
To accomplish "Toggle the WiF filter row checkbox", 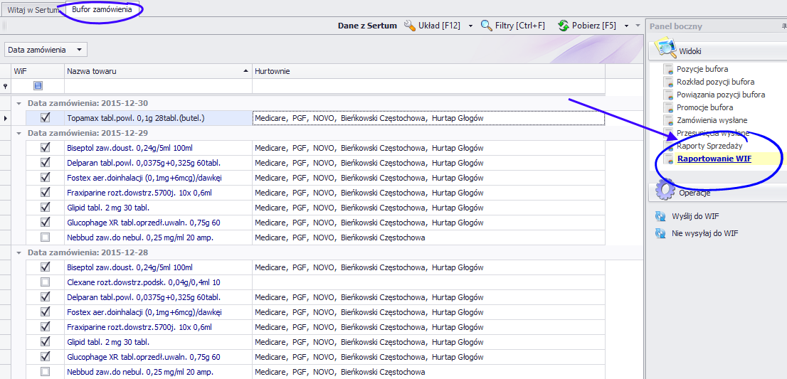I will pos(38,86).
